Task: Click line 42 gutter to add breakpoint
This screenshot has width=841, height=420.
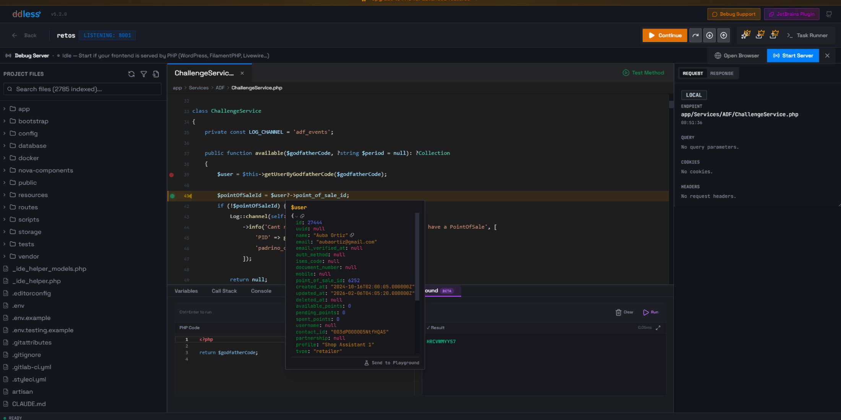Action: 172,206
